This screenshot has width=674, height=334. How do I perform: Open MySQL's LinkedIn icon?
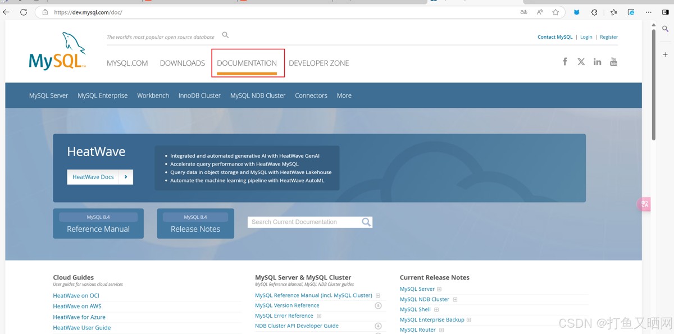tap(598, 62)
